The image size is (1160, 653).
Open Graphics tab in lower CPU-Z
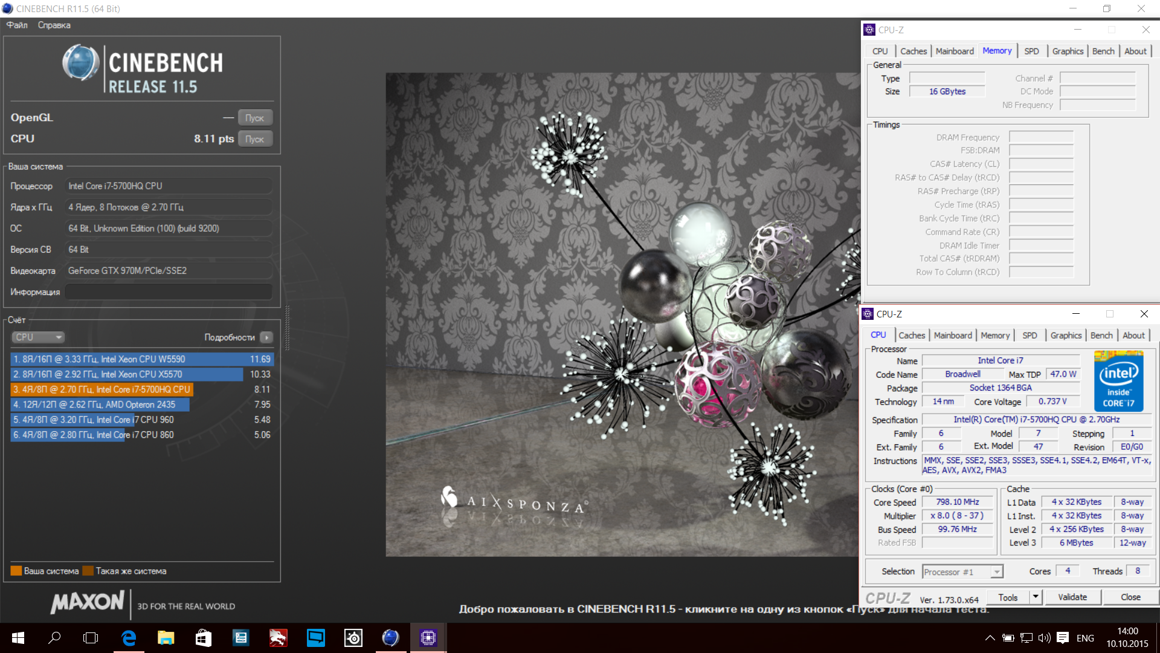click(1066, 336)
